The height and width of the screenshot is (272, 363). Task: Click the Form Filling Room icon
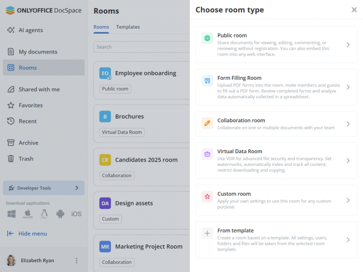pos(207,81)
